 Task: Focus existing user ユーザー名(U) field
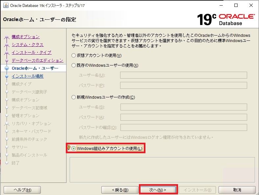coord(184,75)
